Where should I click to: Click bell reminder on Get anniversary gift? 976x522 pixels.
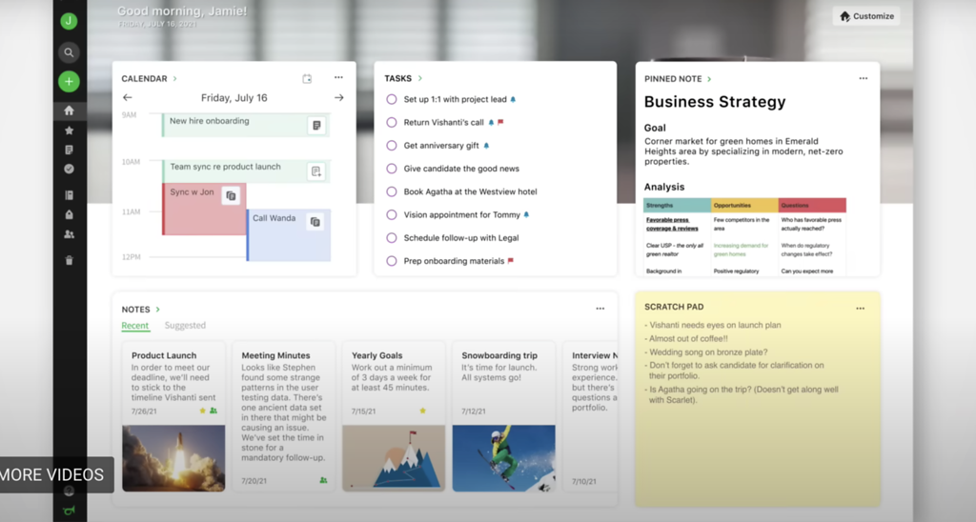pyautogui.click(x=487, y=146)
